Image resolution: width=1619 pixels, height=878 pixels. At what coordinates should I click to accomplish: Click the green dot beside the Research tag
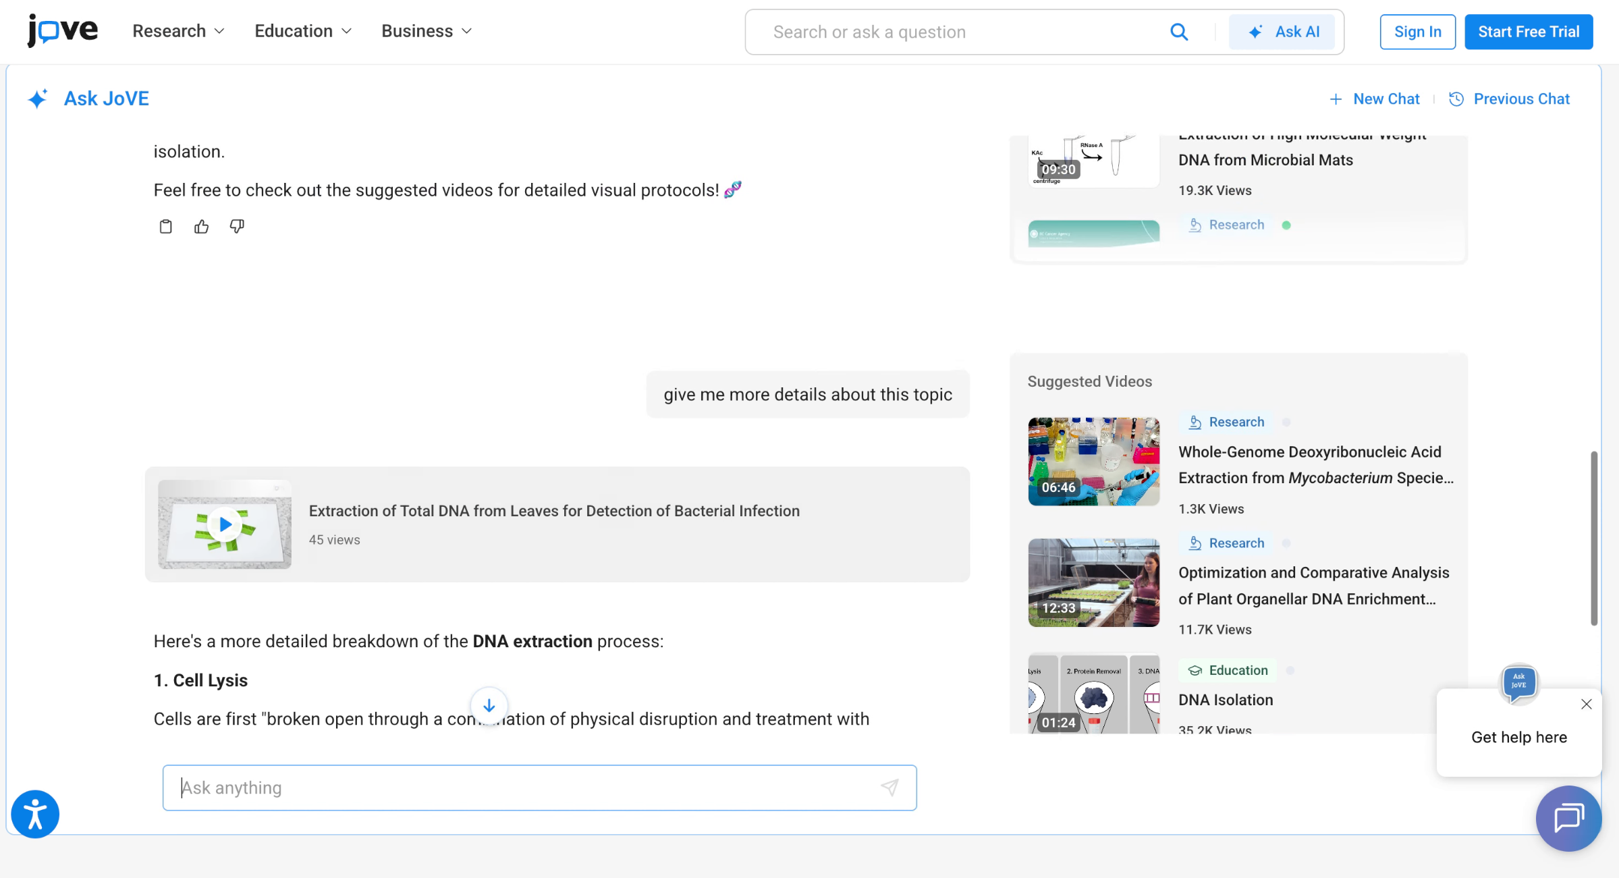click(1286, 225)
